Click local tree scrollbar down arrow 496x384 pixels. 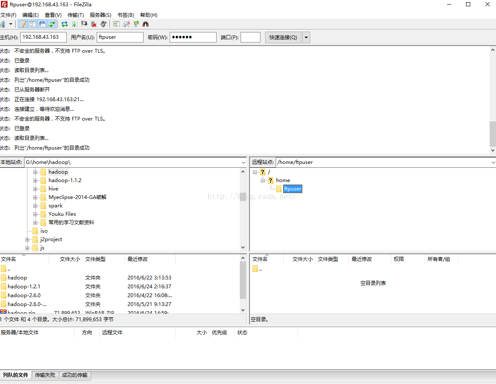(x=243, y=247)
